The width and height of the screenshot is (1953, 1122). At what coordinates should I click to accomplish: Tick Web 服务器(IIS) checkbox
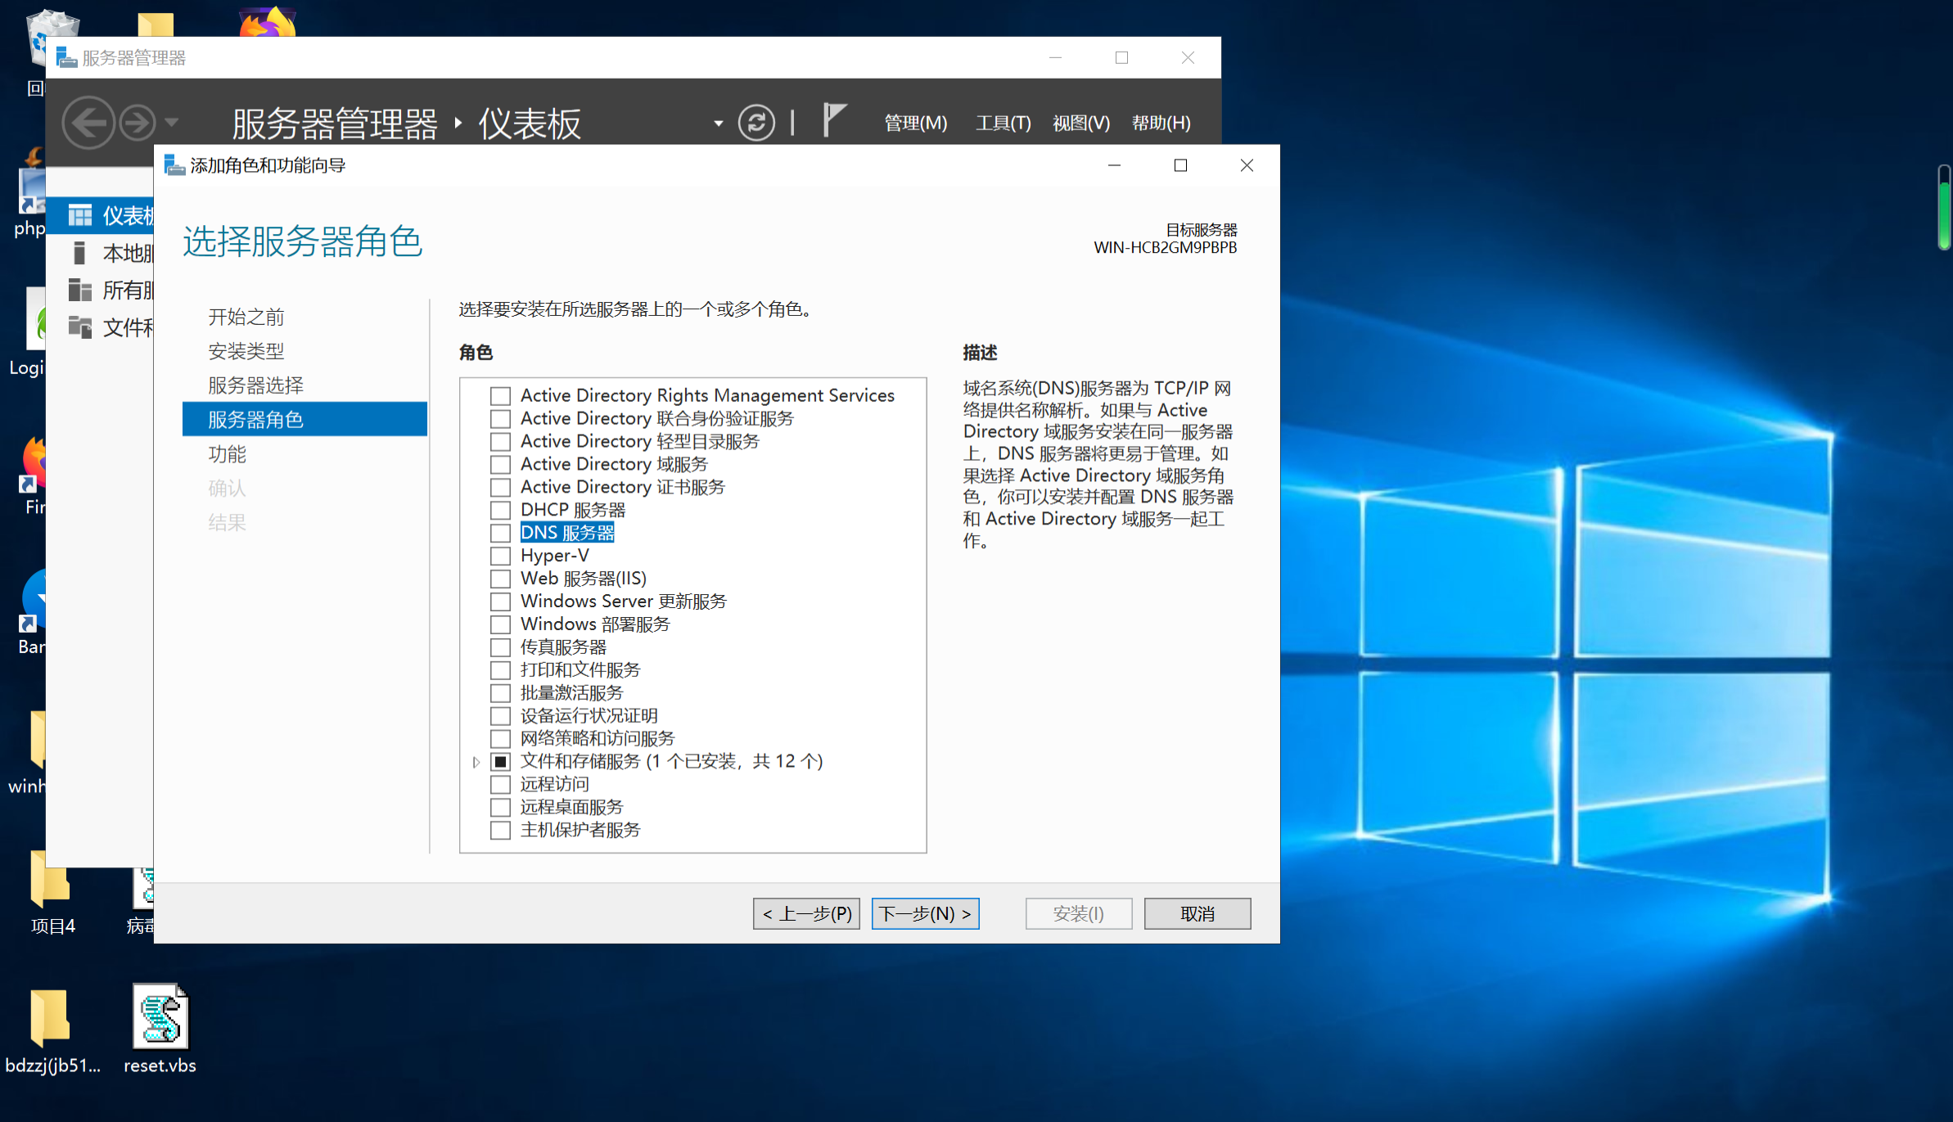coord(500,579)
